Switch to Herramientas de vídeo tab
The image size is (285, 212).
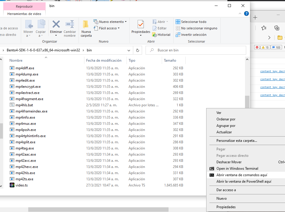[24, 14]
